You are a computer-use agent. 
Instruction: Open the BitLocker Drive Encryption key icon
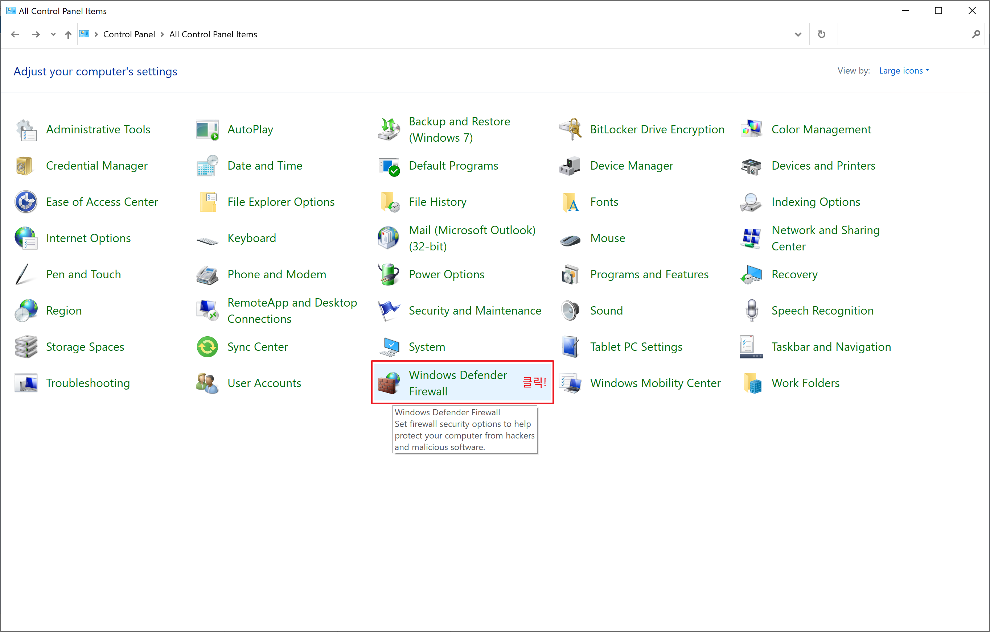(570, 129)
